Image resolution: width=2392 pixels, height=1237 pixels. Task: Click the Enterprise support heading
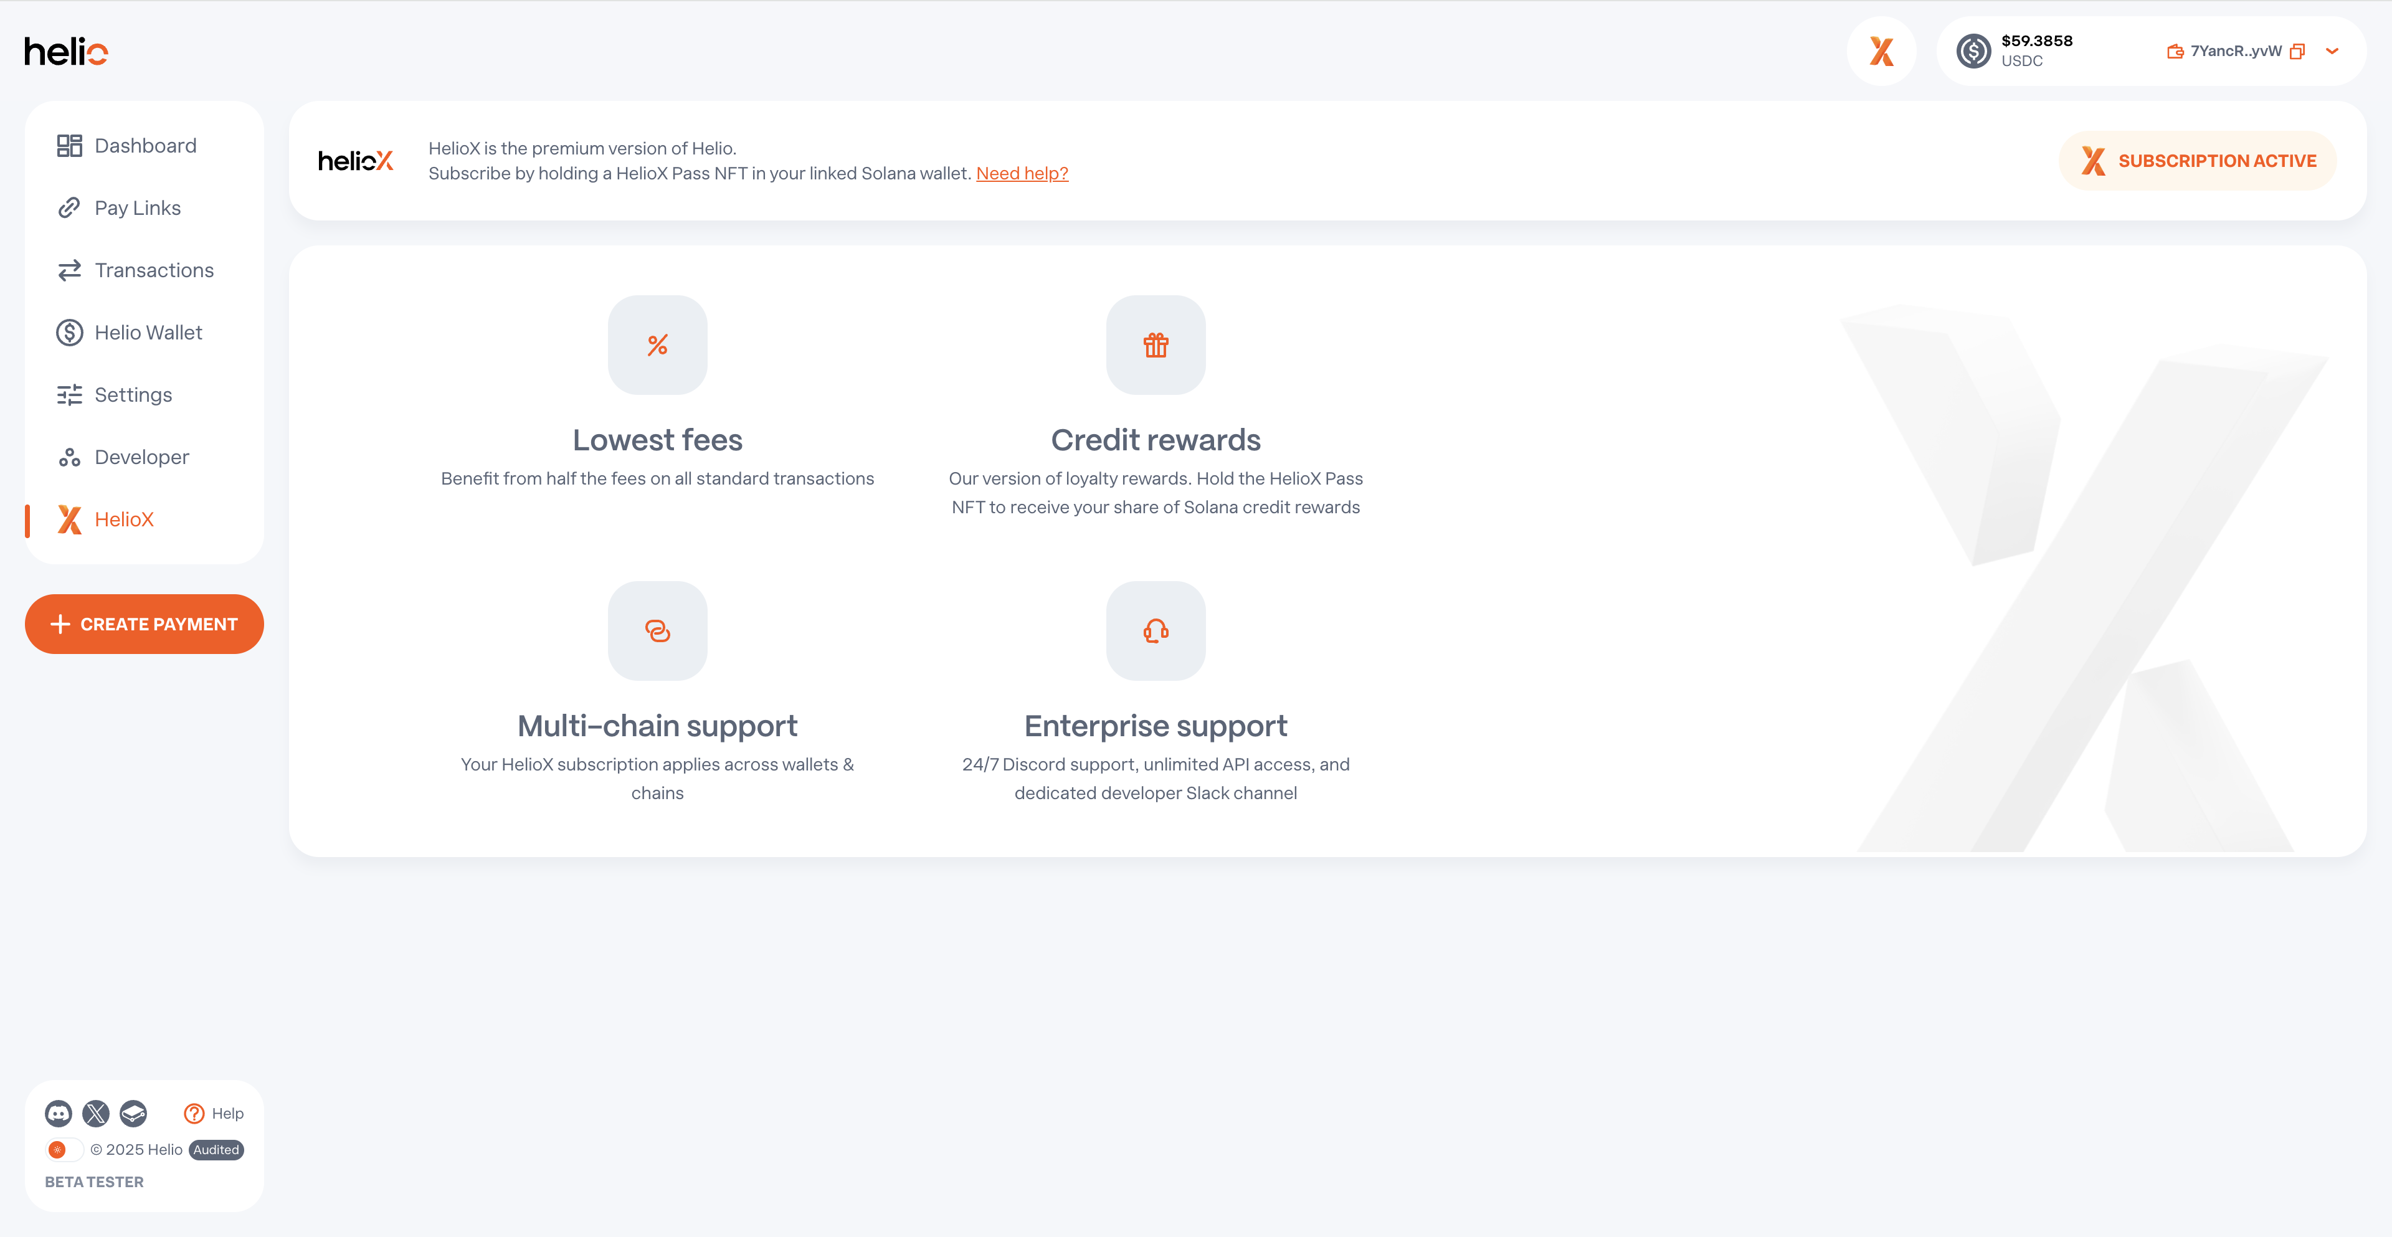(x=1155, y=725)
